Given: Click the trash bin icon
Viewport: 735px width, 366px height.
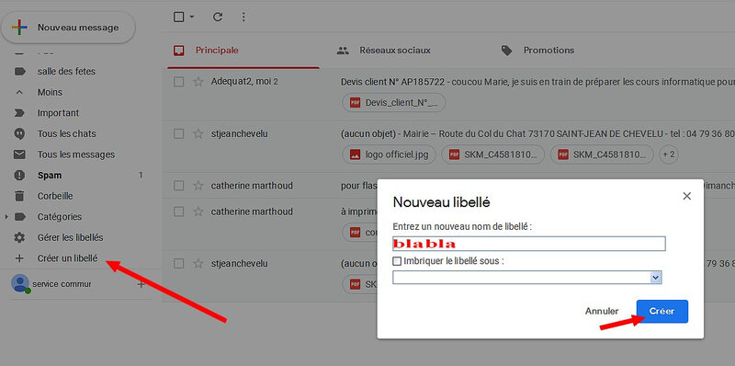Looking at the screenshot, I should pos(19,196).
